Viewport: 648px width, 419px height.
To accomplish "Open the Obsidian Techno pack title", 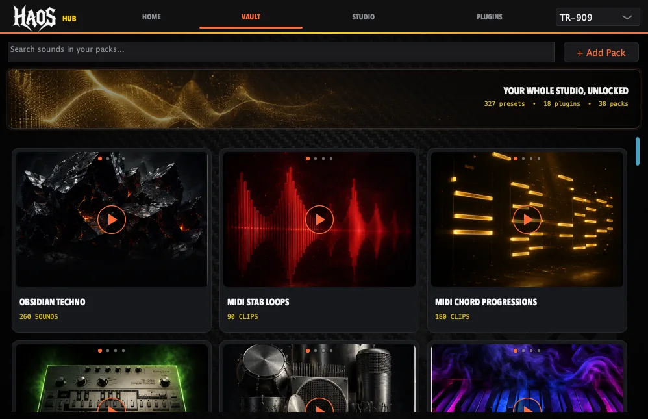I will pyautogui.click(x=53, y=302).
